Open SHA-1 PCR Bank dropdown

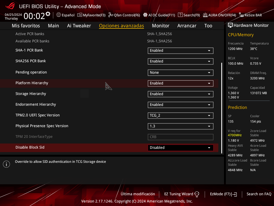click(181, 51)
